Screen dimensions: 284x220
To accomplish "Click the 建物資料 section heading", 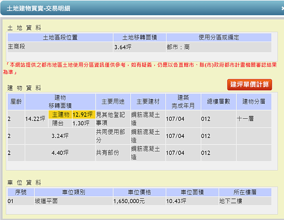I will [24, 88].
